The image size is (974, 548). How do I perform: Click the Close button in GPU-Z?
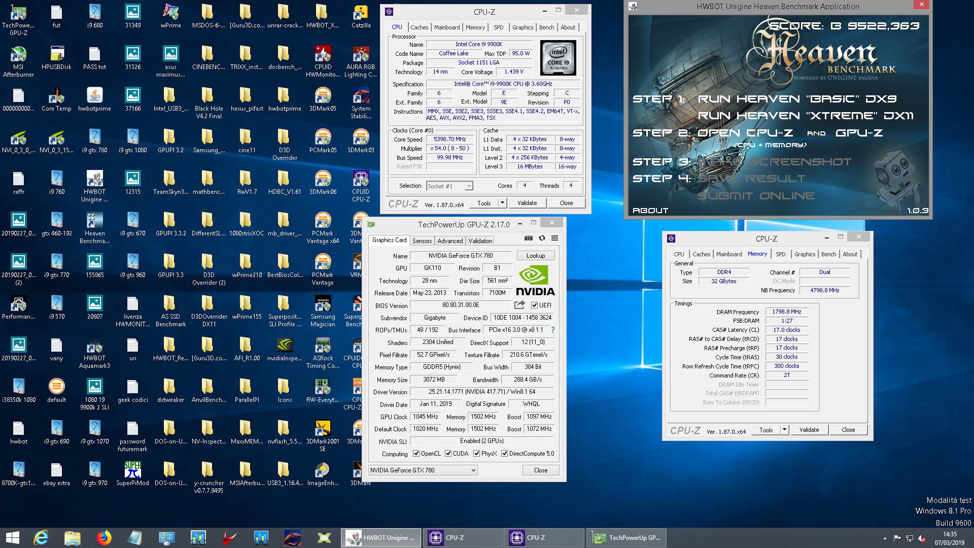point(541,470)
